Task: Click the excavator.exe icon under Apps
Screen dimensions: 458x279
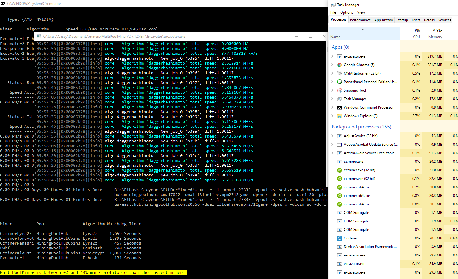Action: point(340,56)
